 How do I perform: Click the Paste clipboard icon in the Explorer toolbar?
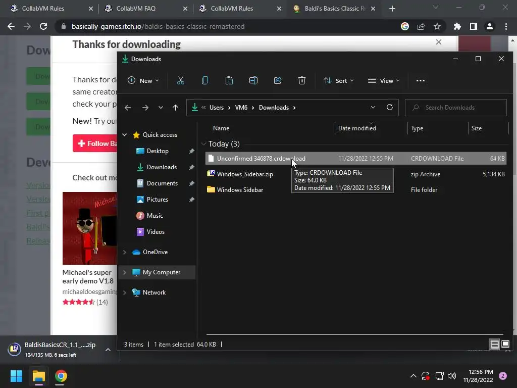click(x=229, y=80)
